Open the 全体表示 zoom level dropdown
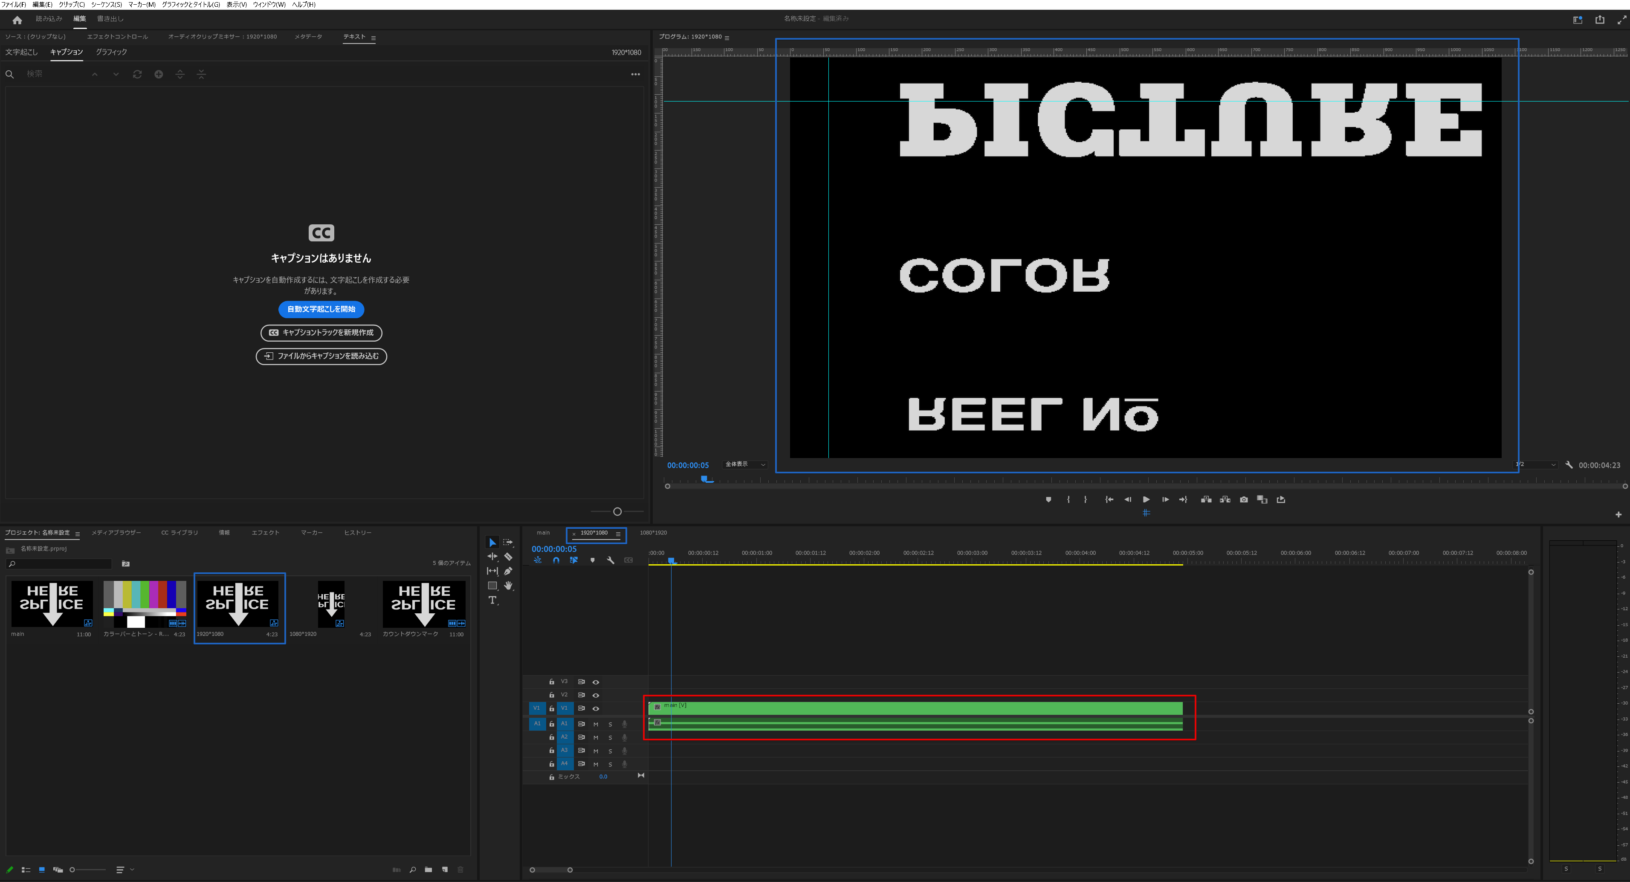 (745, 465)
